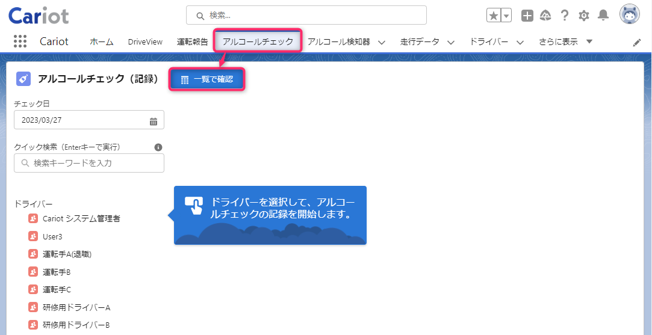
Task: Click the icon beside 研修用ドライバーA
Action: click(x=33, y=307)
